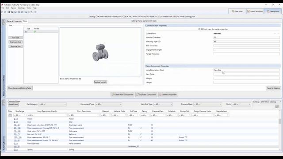This screenshot has height=159, width=283.
Task: Open the Main End Type filter dropdown
Action: pos(163,104)
